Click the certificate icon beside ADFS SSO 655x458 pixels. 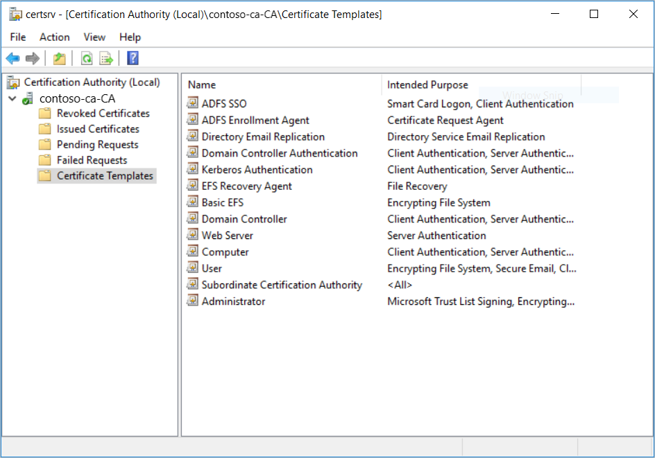[192, 103]
